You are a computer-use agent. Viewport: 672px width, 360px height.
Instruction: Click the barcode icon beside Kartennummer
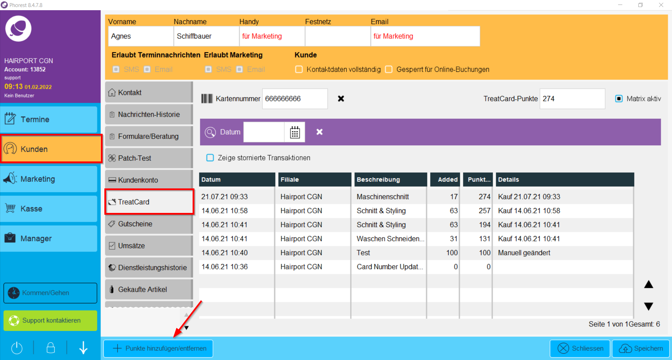207,99
